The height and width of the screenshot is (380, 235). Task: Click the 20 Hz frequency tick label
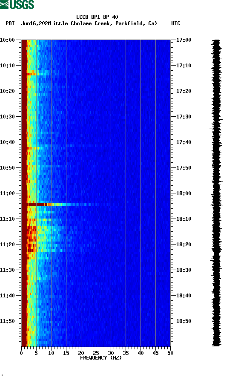tap(81, 353)
